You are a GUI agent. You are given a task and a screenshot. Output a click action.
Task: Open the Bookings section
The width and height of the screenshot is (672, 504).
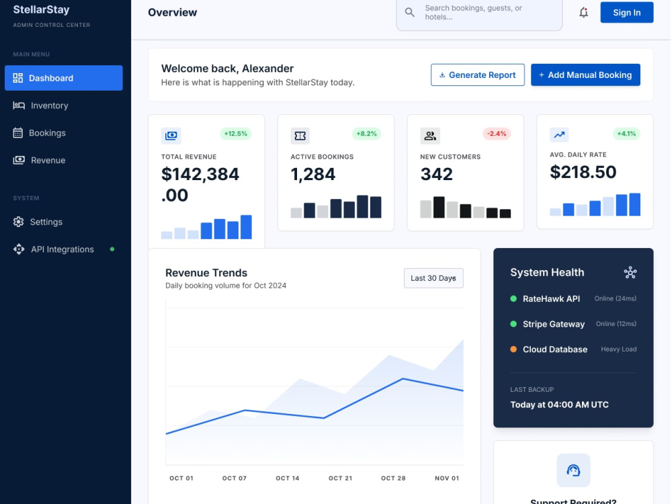click(x=63, y=133)
